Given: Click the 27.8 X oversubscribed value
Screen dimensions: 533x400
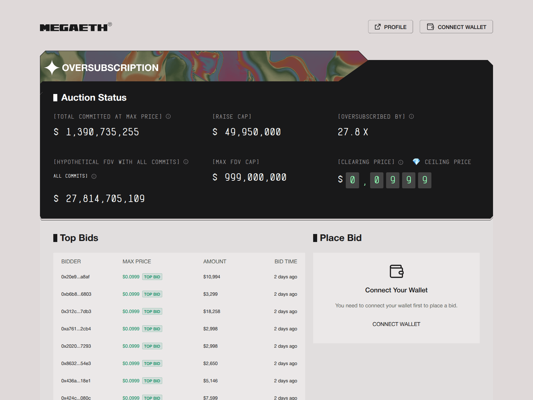Looking at the screenshot, I should [353, 132].
